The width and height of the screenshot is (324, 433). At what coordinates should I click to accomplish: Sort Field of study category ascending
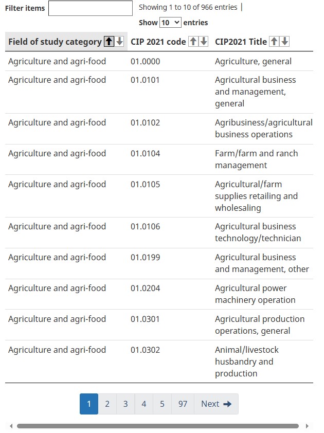tap(109, 42)
